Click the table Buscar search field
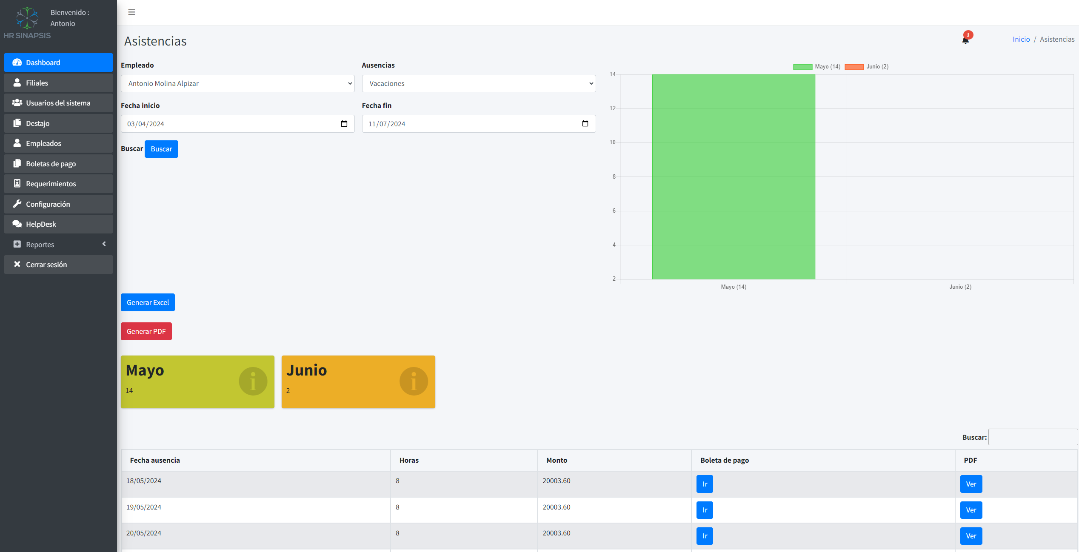 click(1033, 437)
